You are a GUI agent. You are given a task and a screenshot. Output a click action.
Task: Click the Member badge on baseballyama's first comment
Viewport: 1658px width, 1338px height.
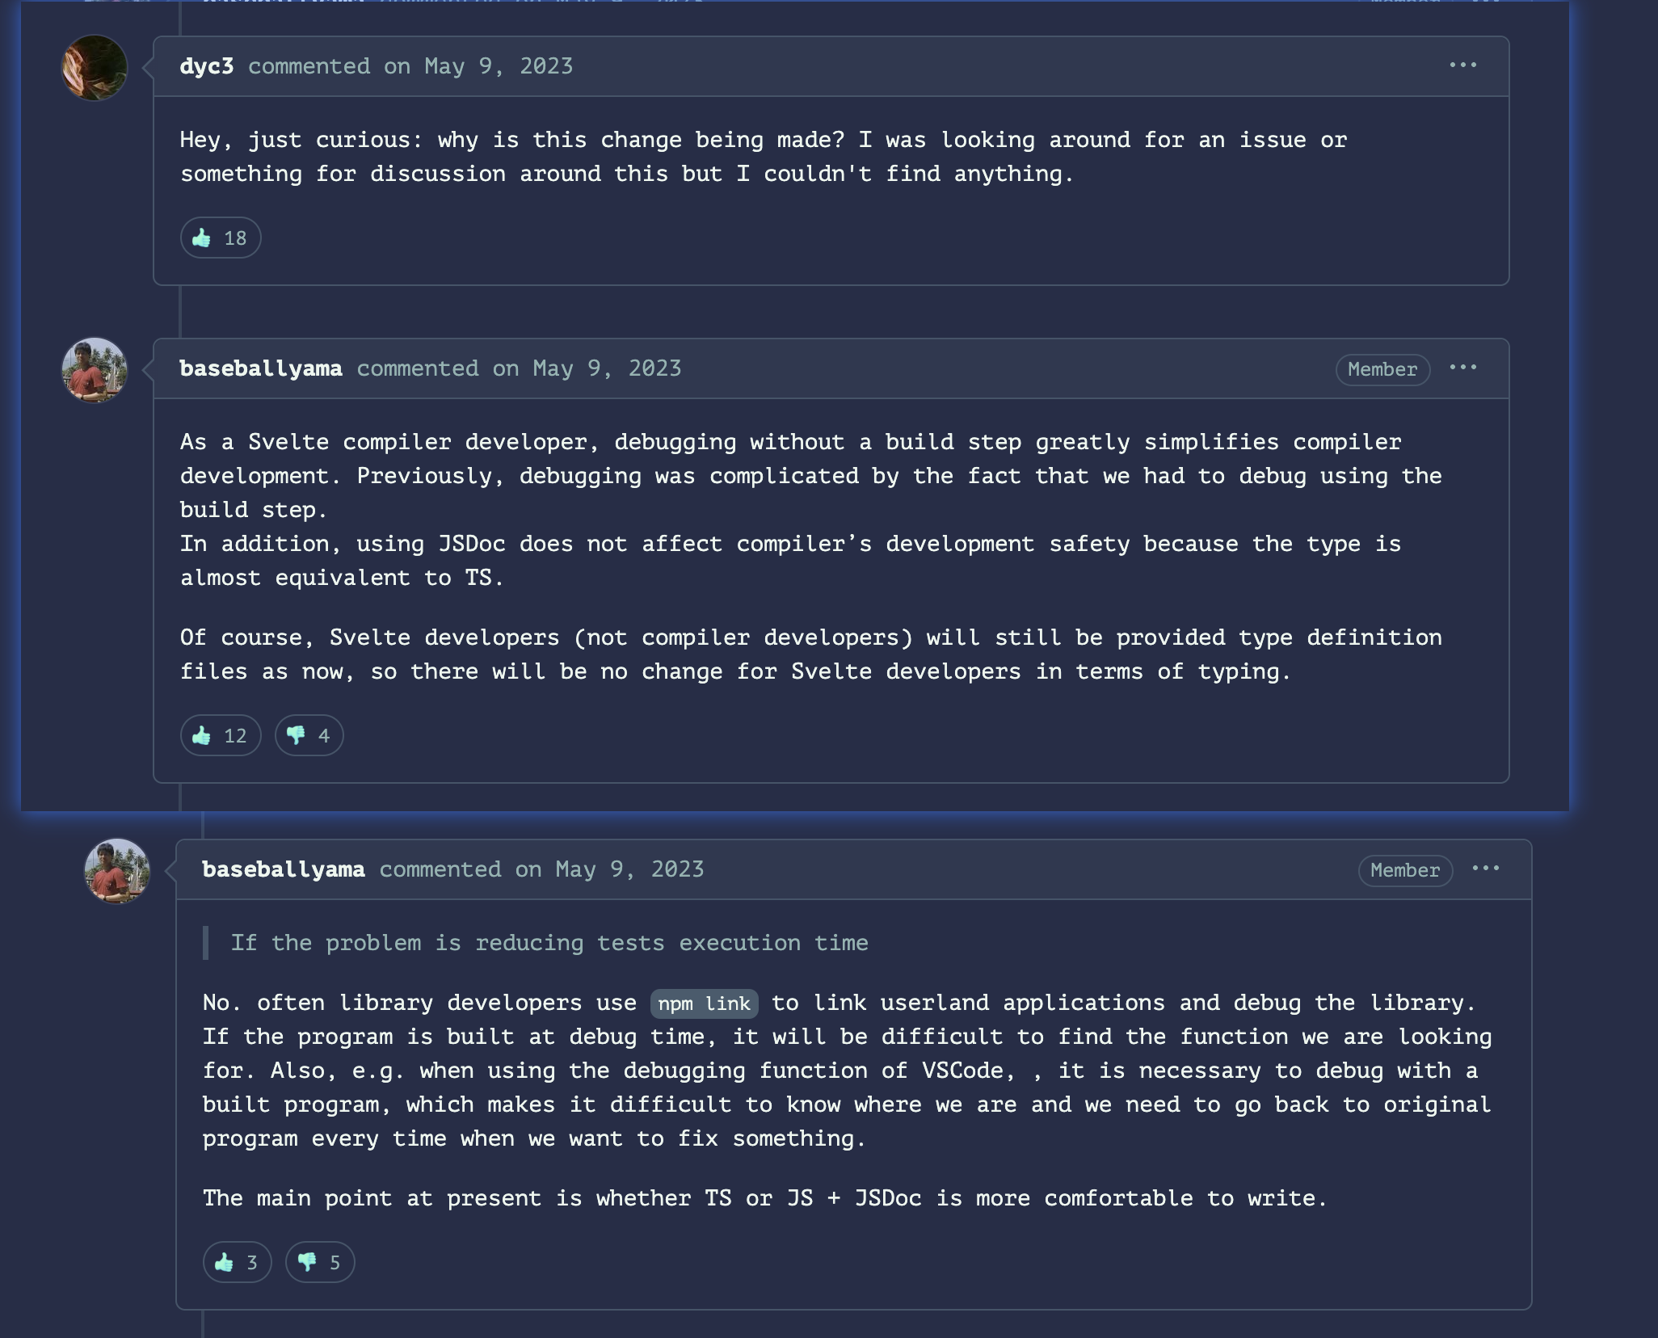[1382, 369]
